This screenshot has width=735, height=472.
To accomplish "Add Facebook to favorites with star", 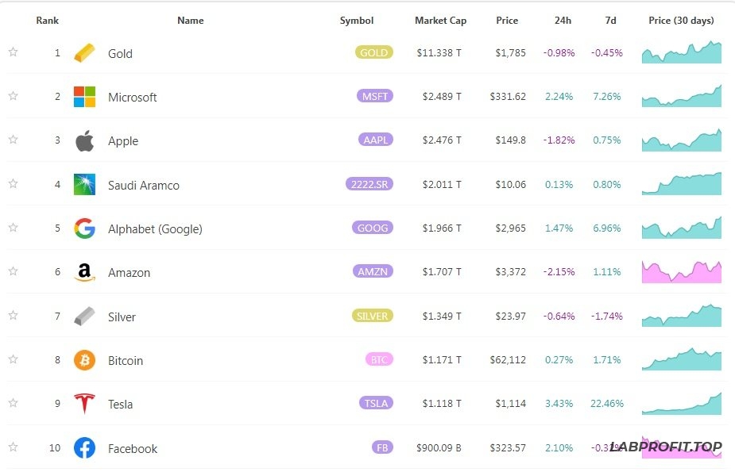I will click(x=13, y=447).
